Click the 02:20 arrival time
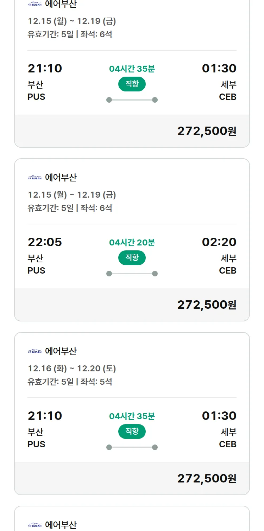This screenshot has width=264, height=531. (219, 242)
